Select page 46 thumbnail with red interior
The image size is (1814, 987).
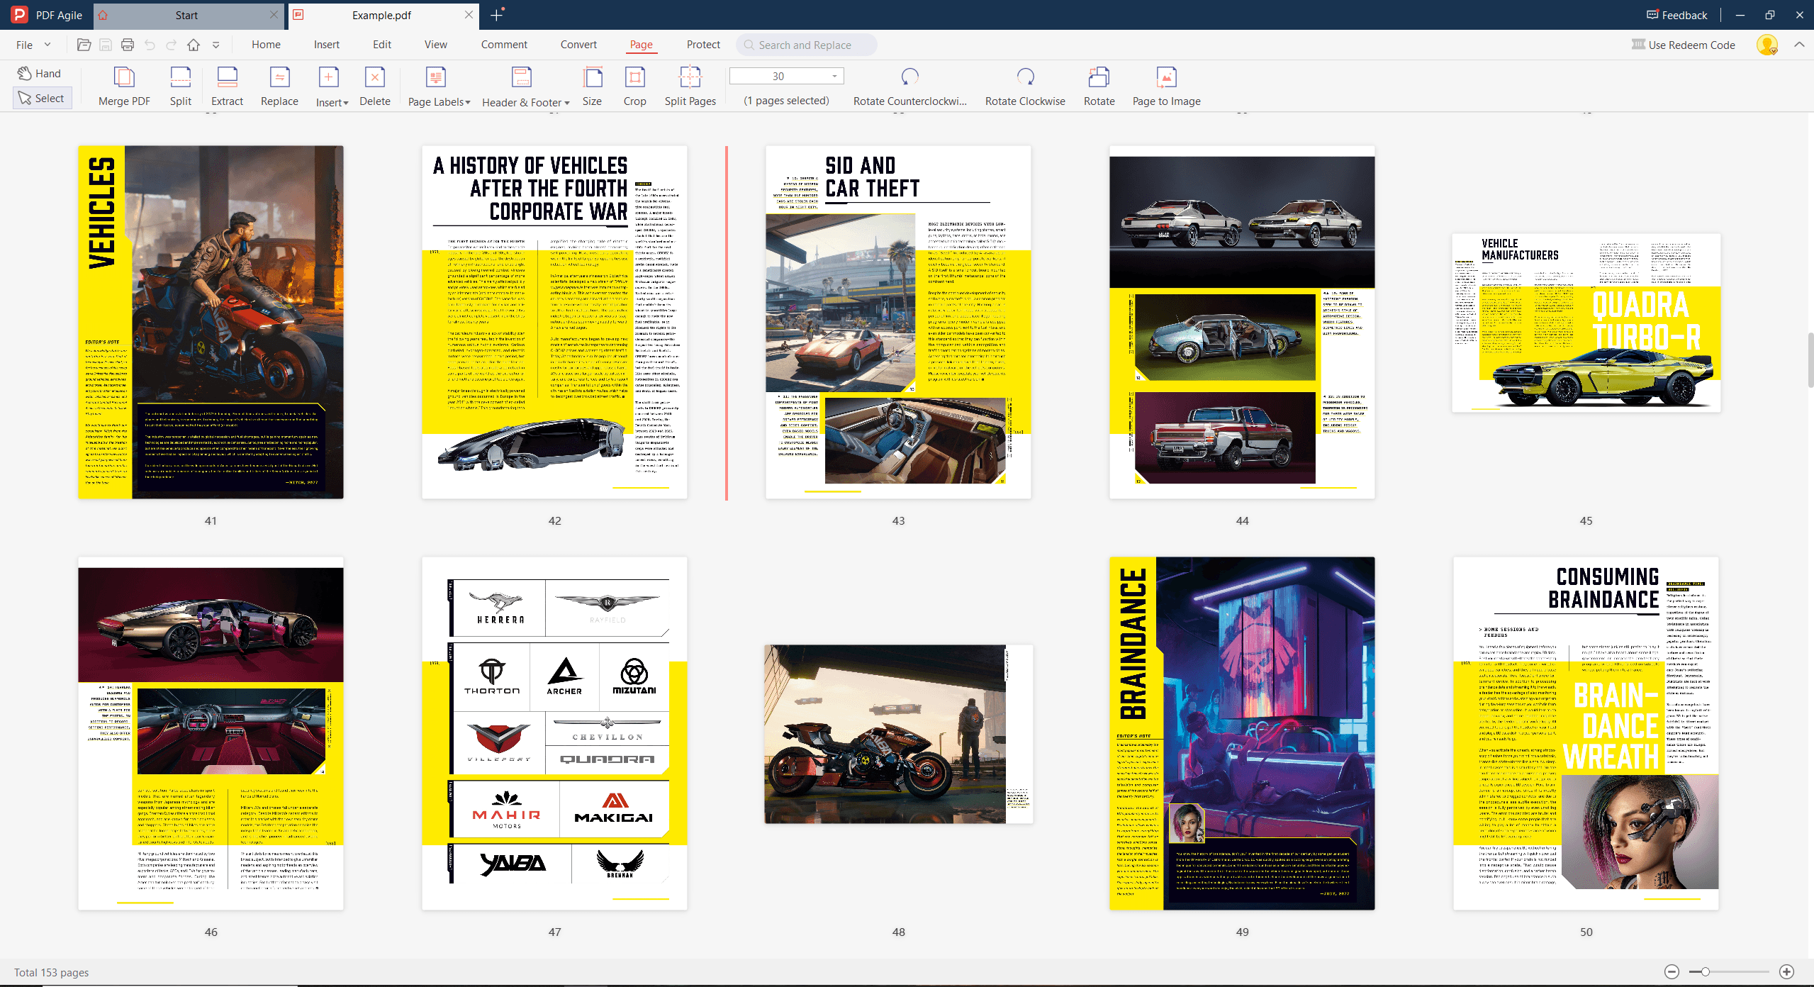[211, 733]
